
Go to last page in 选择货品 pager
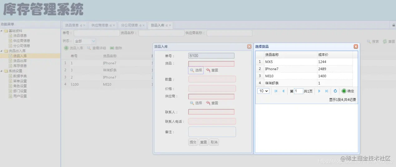(326, 91)
